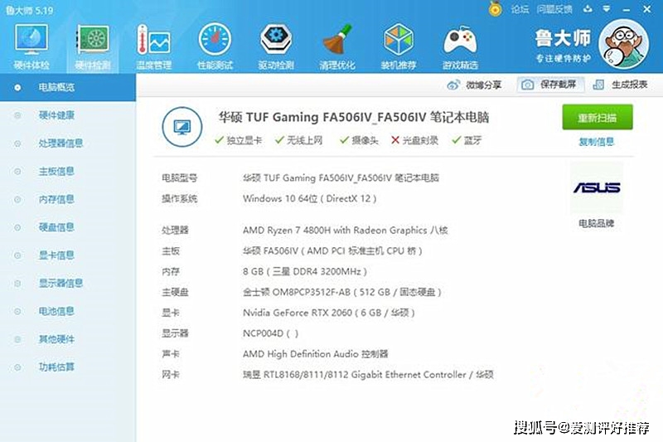Screen dimensions: 663x442
Task: Click the NCP004D display value
Action: pyautogui.click(x=271, y=333)
